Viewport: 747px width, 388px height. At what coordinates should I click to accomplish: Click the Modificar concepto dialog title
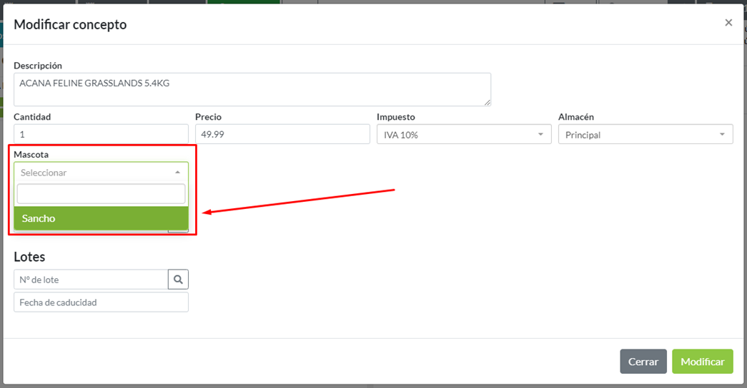70,24
